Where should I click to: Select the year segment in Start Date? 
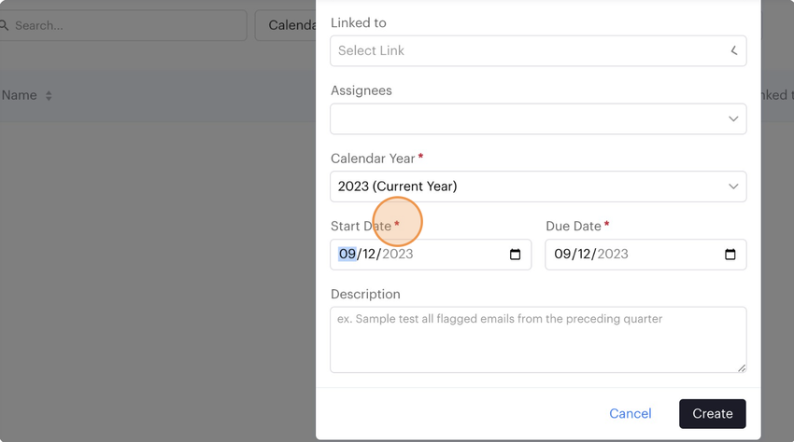coord(397,255)
